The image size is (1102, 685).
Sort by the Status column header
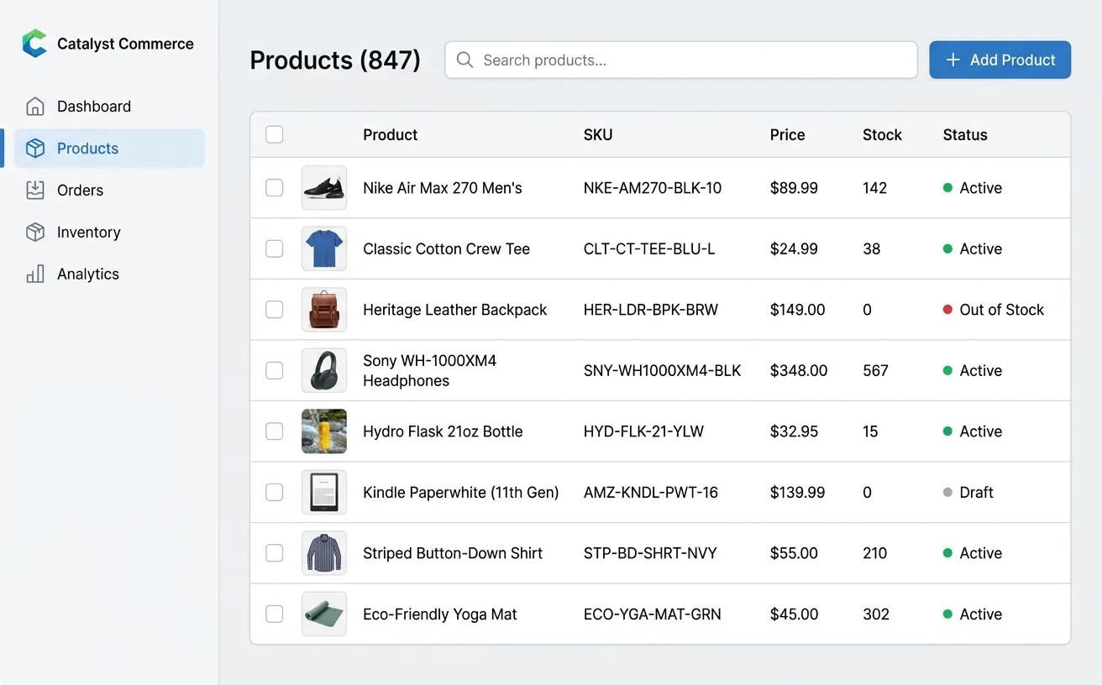(964, 134)
